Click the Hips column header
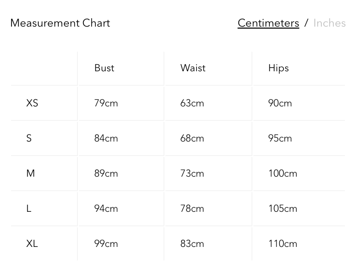355x270 pixels. pos(278,68)
